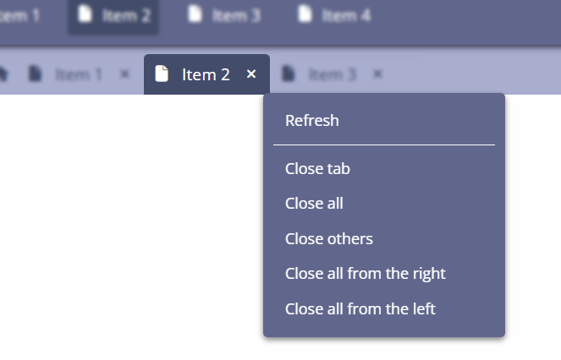
Task: Close the Item 1 tab with its X
Action: click(x=125, y=74)
